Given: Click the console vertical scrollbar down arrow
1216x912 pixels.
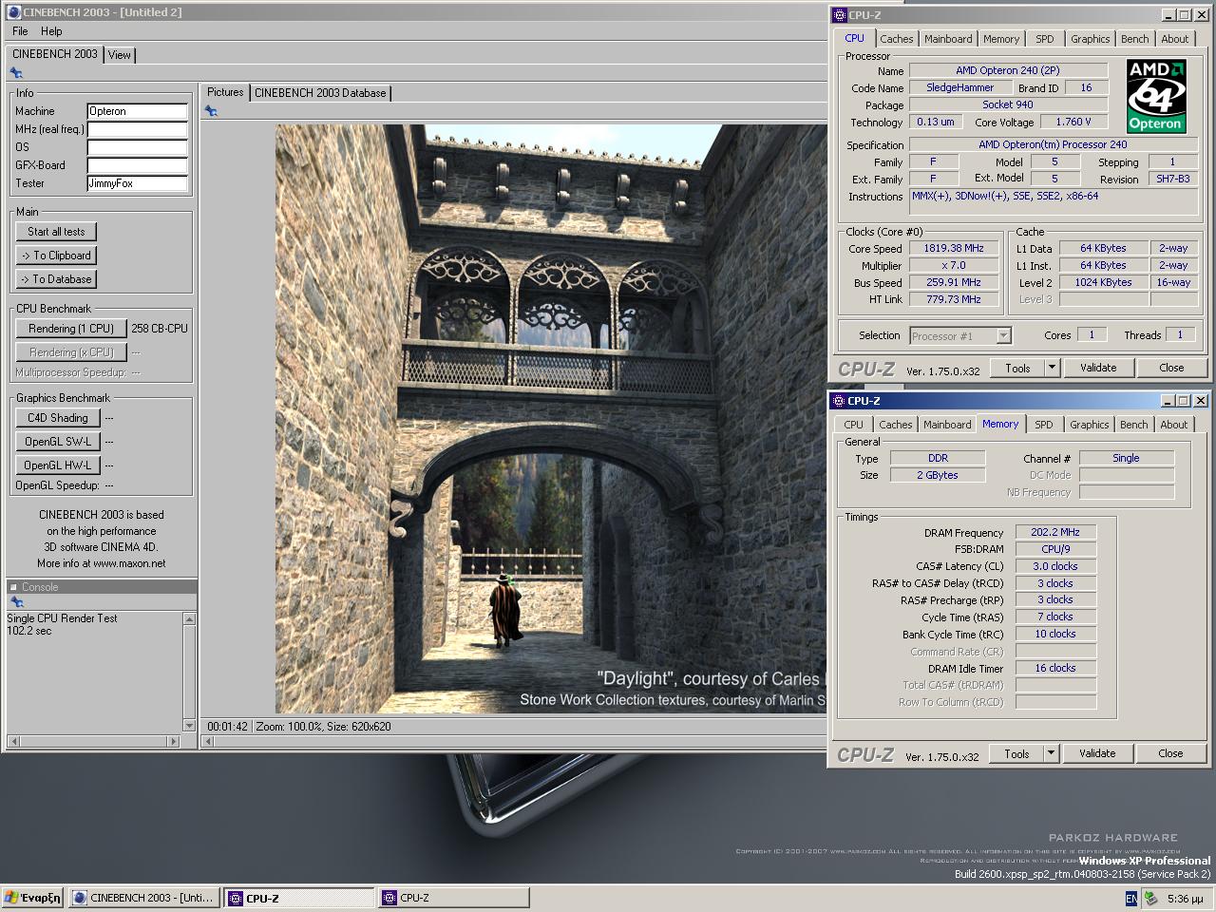Looking at the screenshot, I should pyautogui.click(x=189, y=726).
